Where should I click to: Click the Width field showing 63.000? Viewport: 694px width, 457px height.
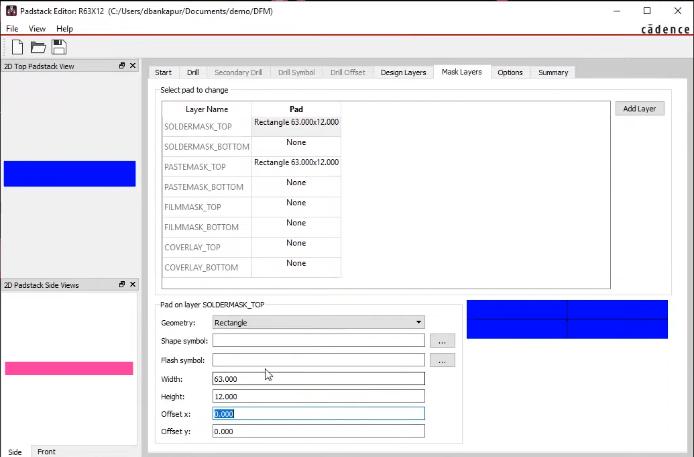(319, 378)
